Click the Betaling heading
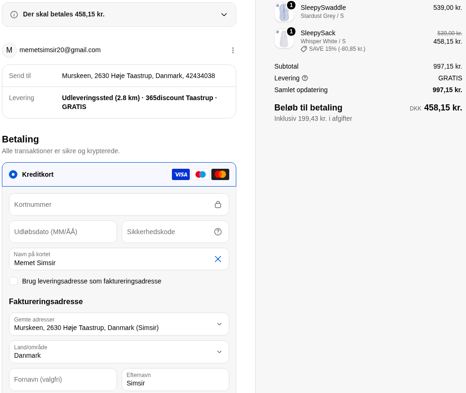466x393 pixels. [x=20, y=139]
